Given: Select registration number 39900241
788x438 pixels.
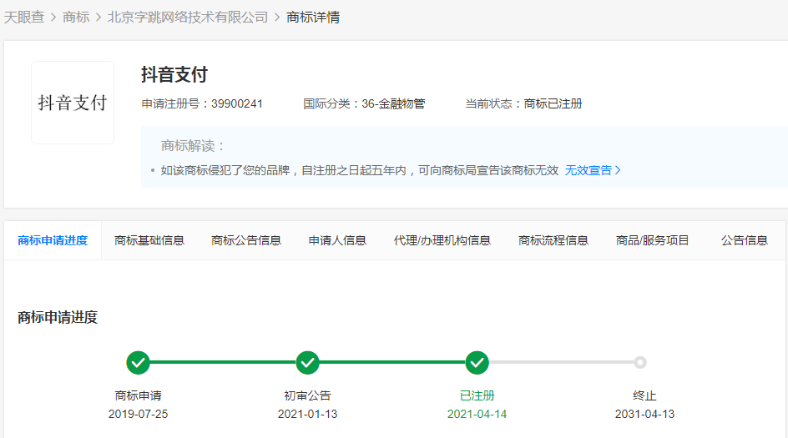Looking at the screenshot, I should click(237, 103).
